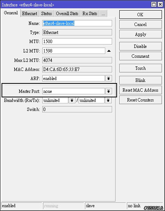Screen dimensions: 165x211
Task: Switch to Overall Stats tab
Action: [67, 14]
